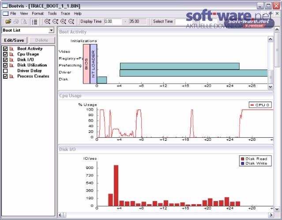The width and height of the screenshot is (282, 220).
Task: Click the Disk Read legend swatch
Action: 242,159
